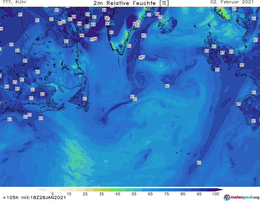260x201 pixels.
Task: Click the legend tick label '35'
Action: tap(101, 194)
